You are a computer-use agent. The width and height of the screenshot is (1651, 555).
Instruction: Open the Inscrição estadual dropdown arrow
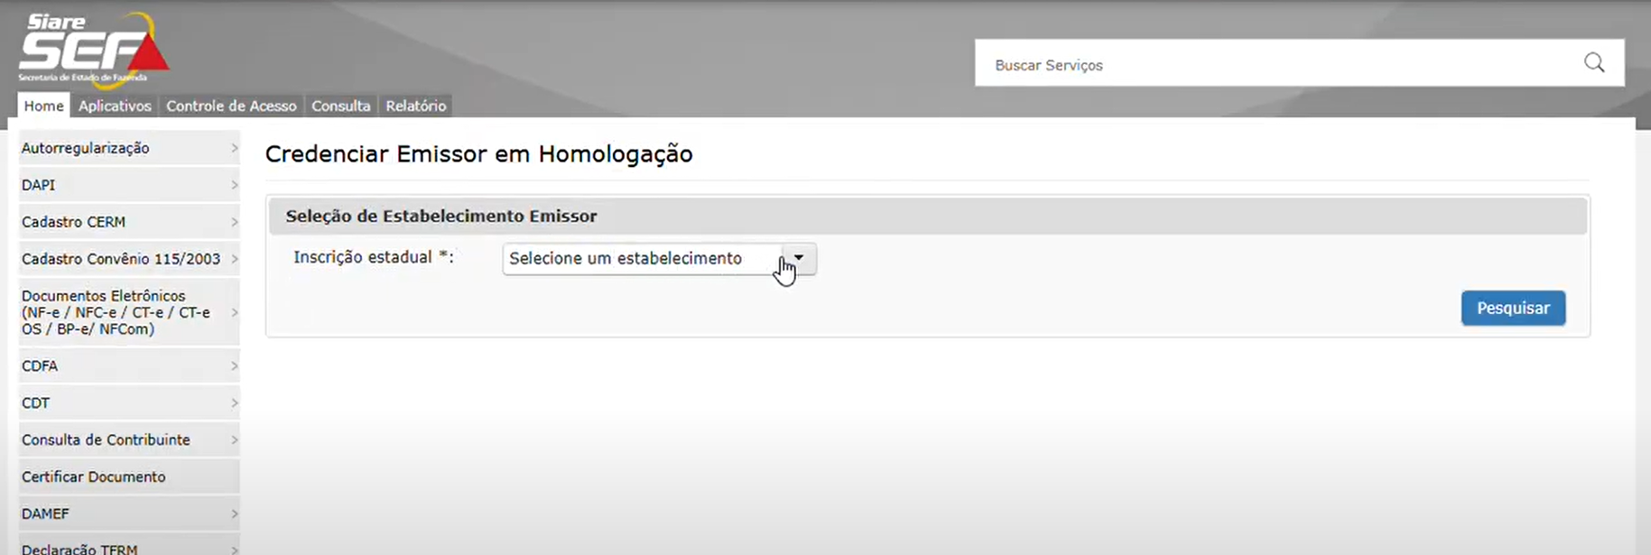click(799, 259)
